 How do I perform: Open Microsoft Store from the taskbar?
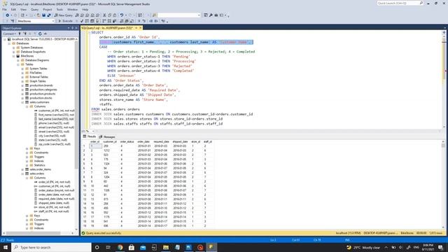point(132,247)
